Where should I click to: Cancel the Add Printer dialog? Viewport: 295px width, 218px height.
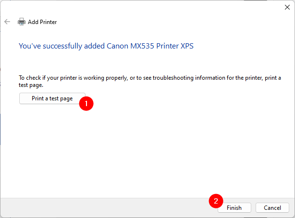click(272, 207)
